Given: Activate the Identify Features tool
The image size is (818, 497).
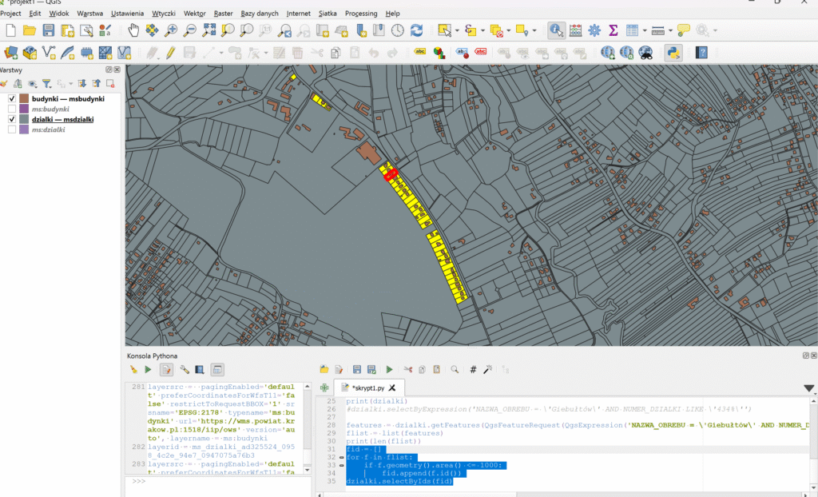Looking at the screenshot, I should pos(556,30).
